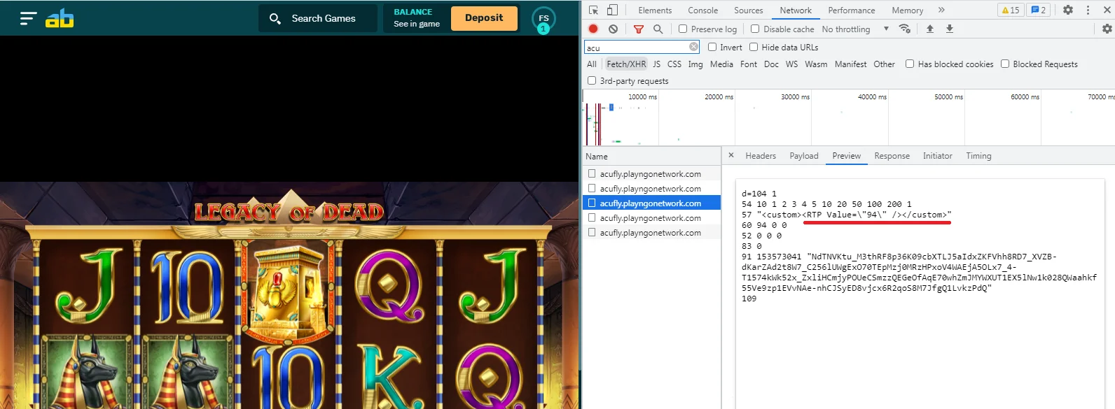The width and height of the screenshot is (1115, 409).
Task: Open the No throttling dropdown
Action: click(x=855, y=29)
